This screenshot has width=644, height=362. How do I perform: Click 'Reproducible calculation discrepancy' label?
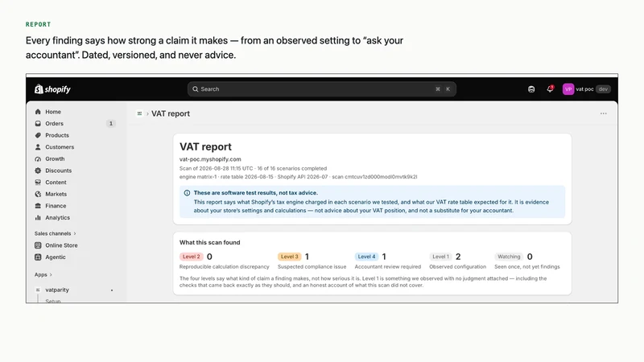[225, 267]
